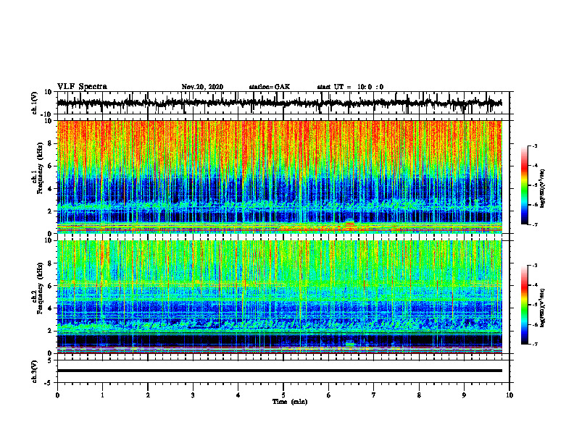Click the "Time (min)" x-axis label
This screenshot has height=443, width=574.
pos(290,402)
